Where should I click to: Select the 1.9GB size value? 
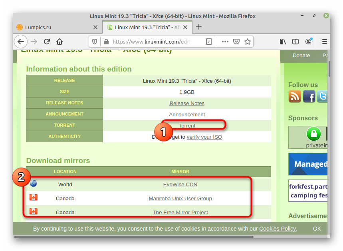point(187,92)
